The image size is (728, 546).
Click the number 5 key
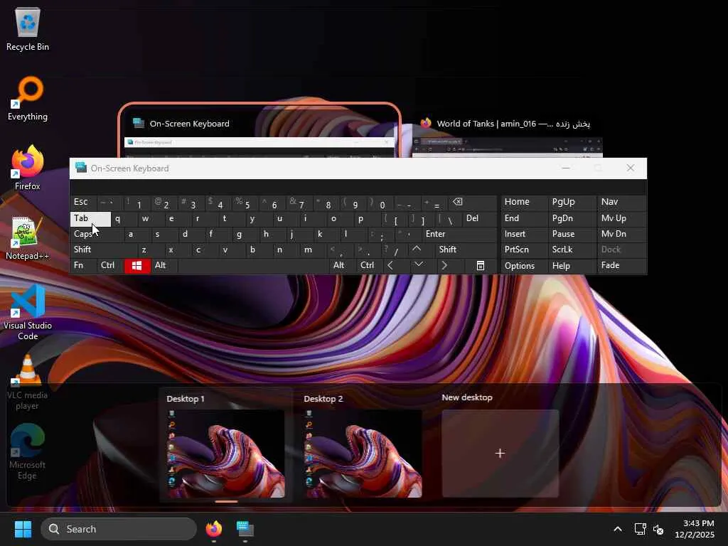245,202
